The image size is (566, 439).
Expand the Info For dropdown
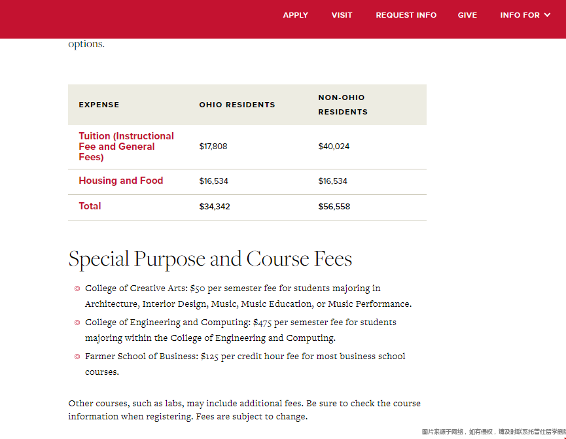pyautogui.click(x=525, y=15)
